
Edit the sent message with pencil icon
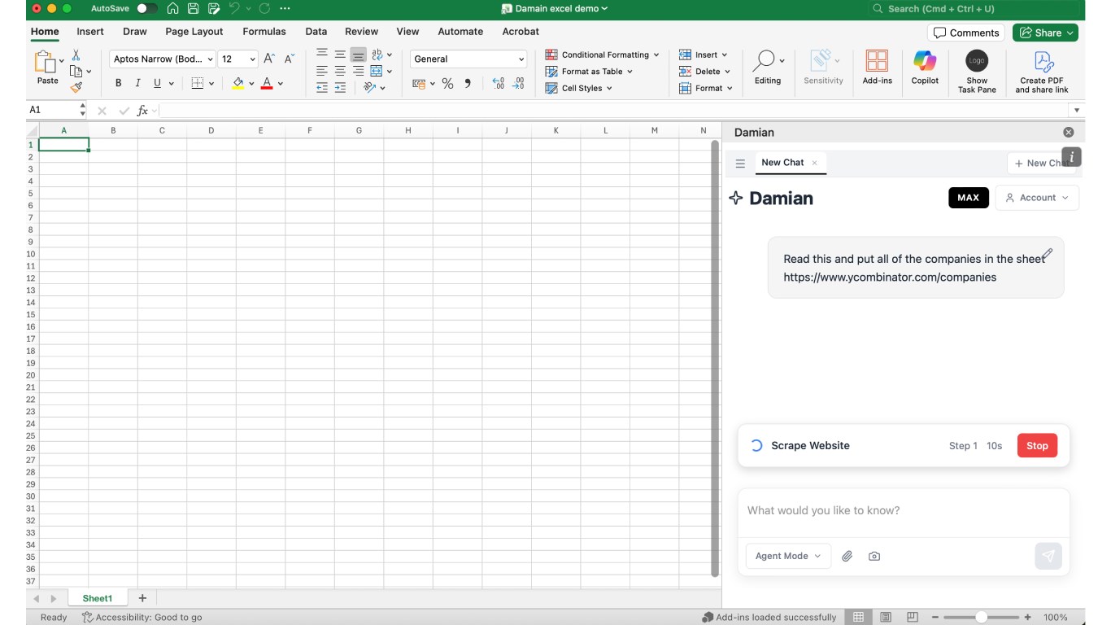1048,254
